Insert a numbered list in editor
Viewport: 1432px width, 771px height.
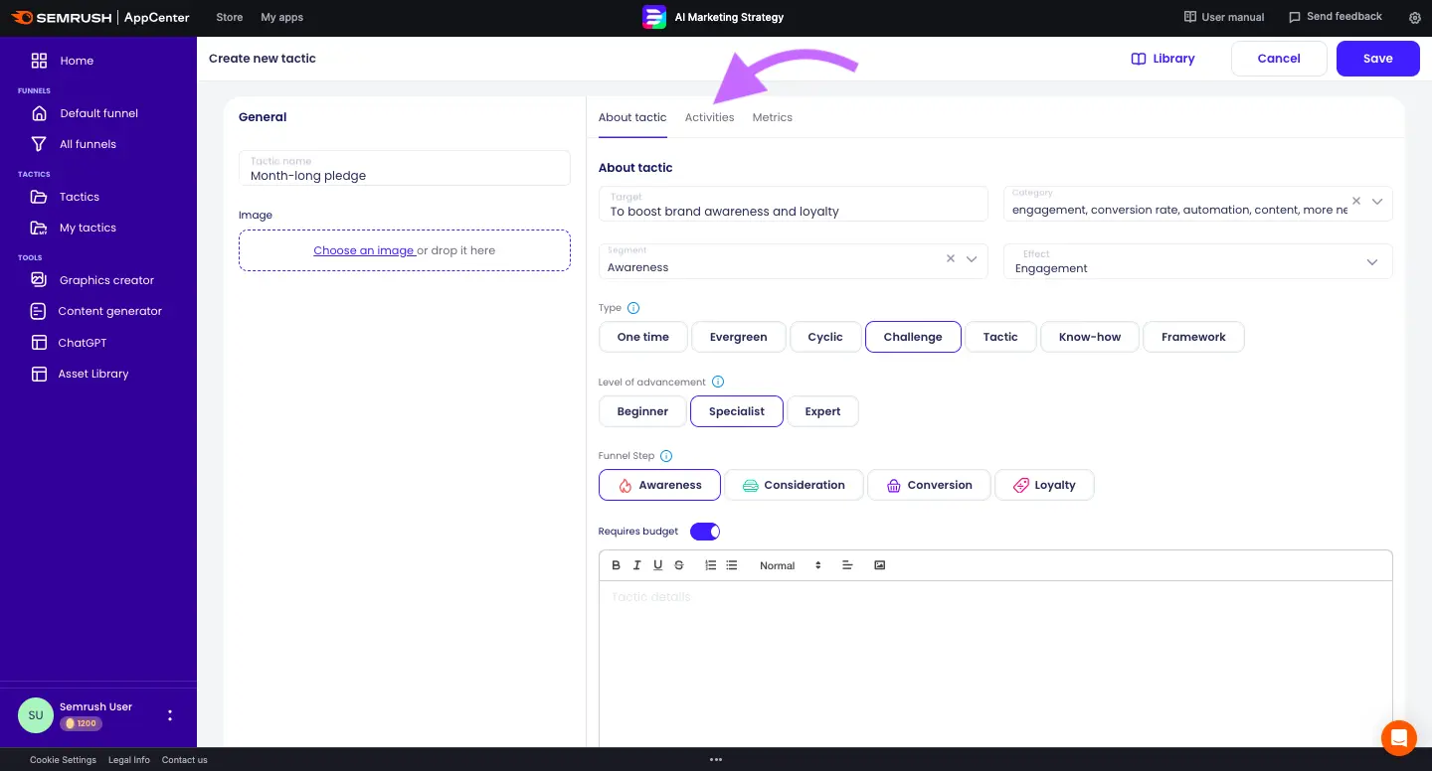pos(710,565)
